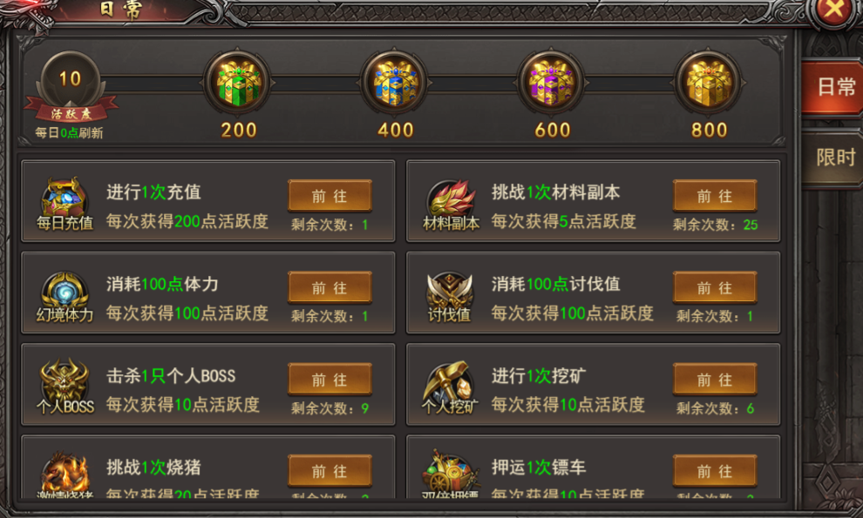Claim the golden gift box at 800
The image size is (863, 518).
709,83
